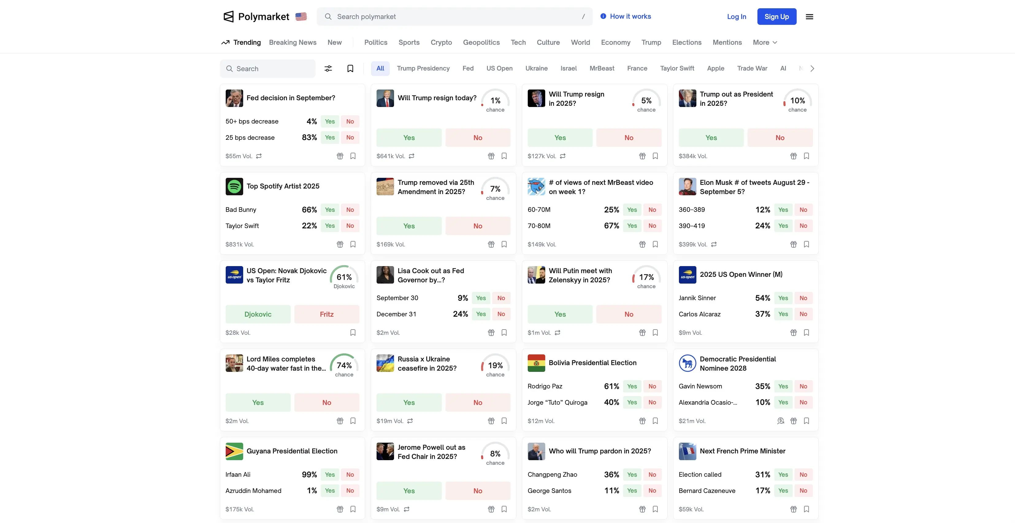This screenshot has width=1015, height=523.
Task: Click gift icon on Will Trump resign today card
Action: pyautogui.click(x=491, y=156)
